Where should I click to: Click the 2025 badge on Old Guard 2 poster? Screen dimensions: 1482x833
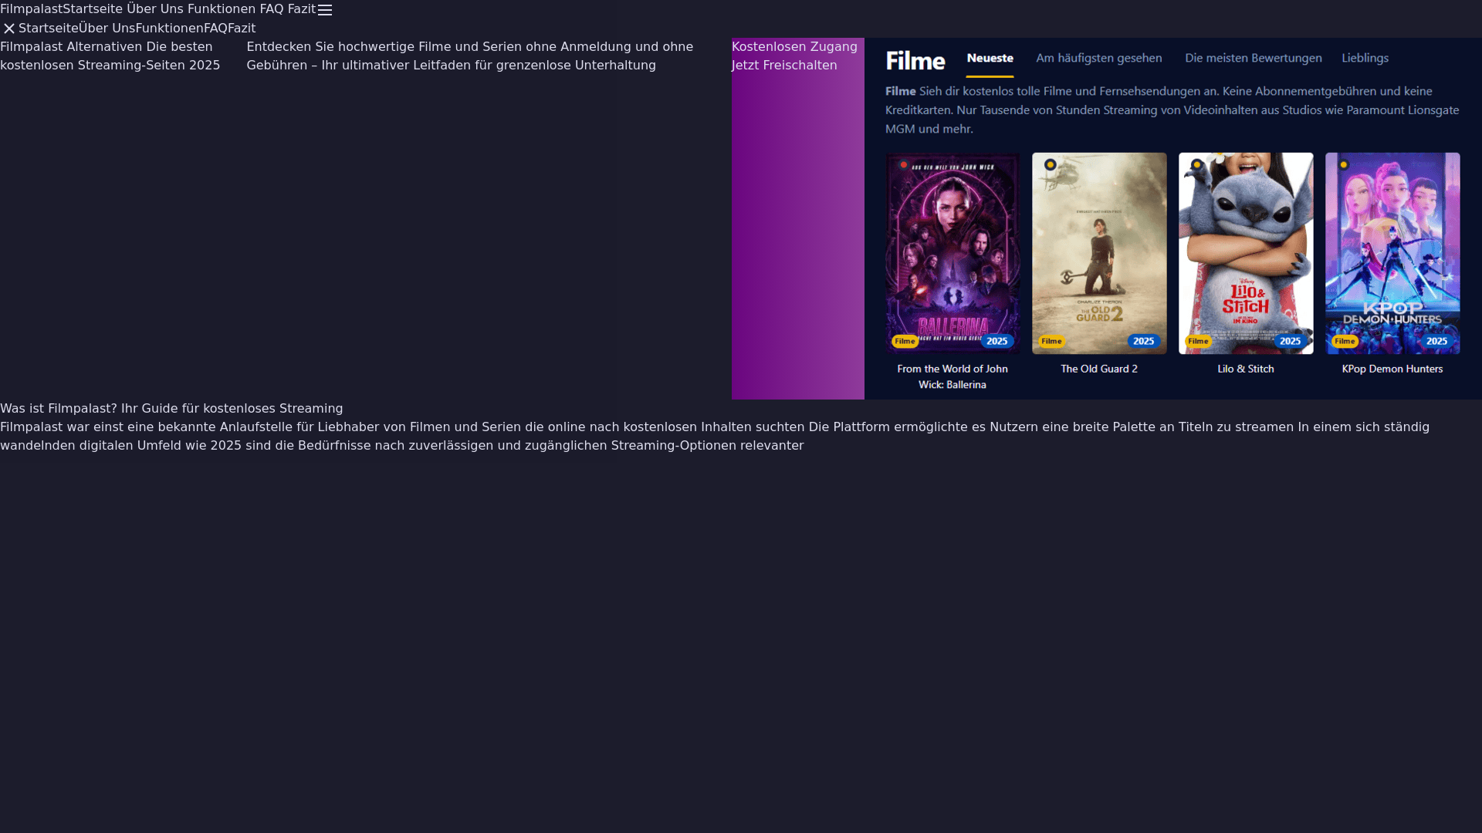(1144, 342)
